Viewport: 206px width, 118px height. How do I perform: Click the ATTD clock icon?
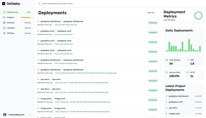coord(188,72)
